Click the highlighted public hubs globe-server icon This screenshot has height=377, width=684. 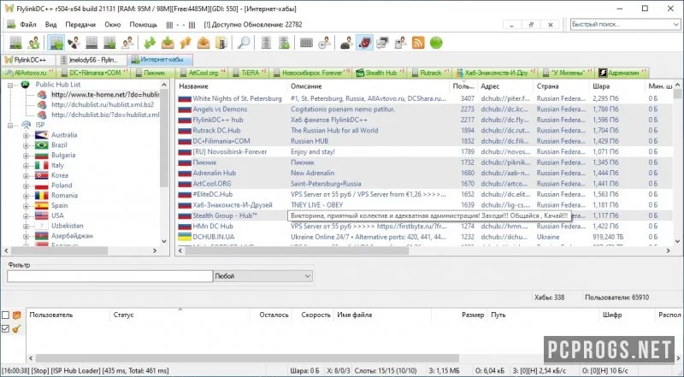56,43
